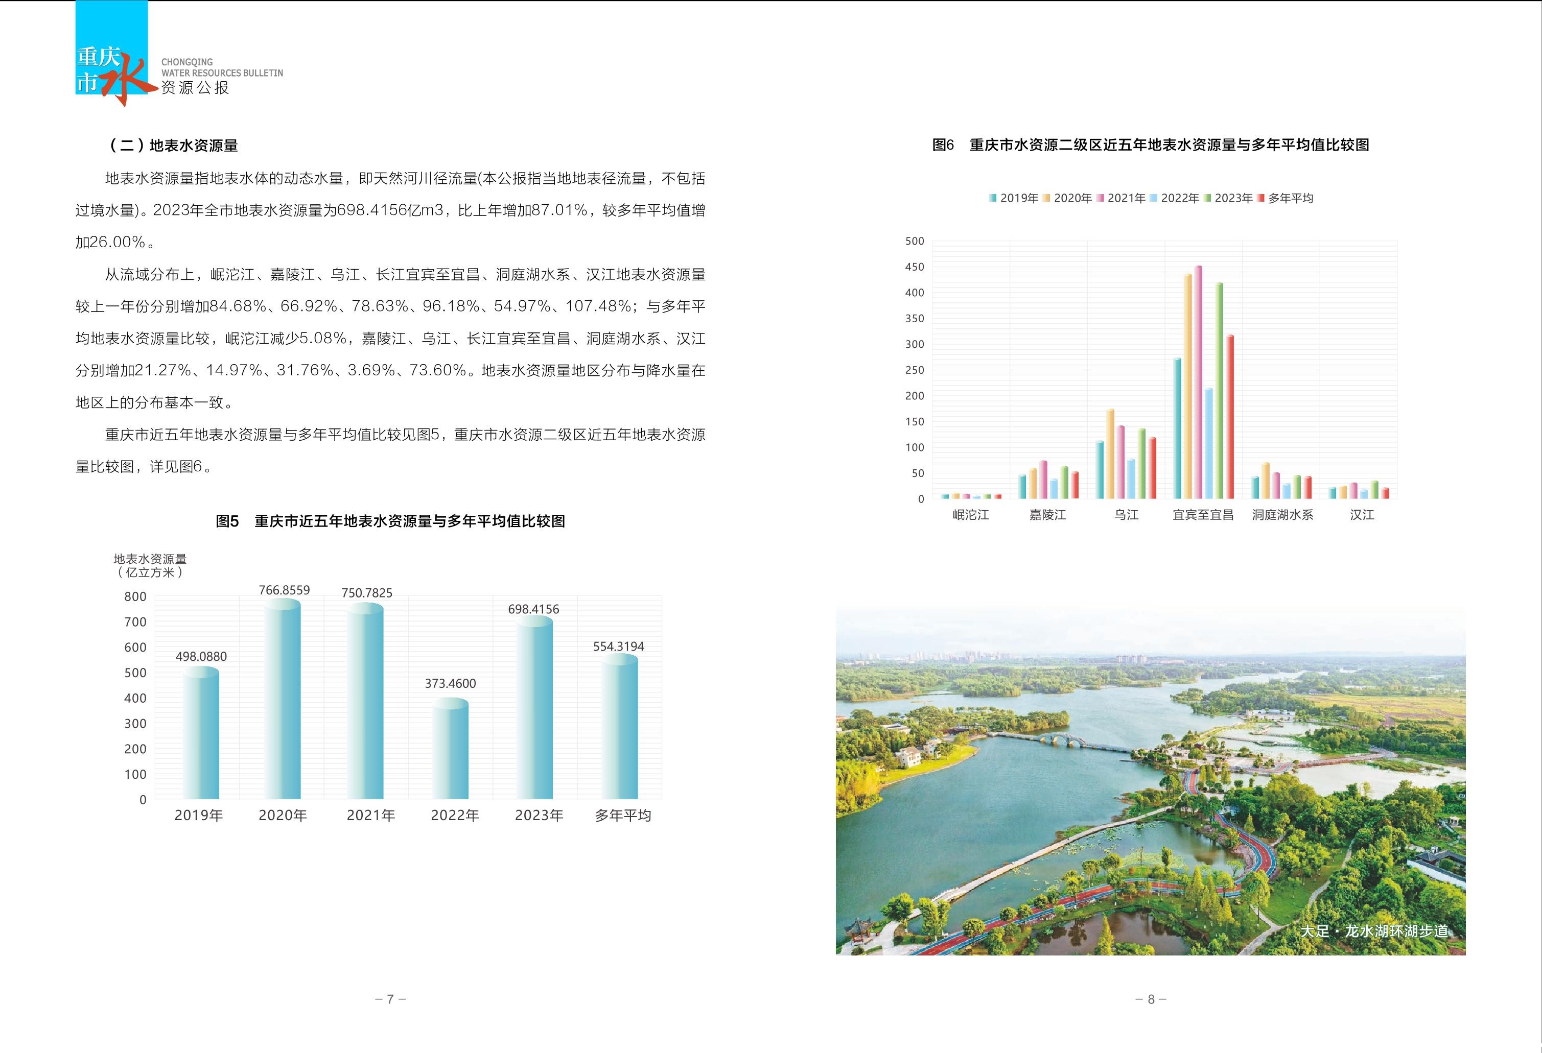
Task: Click the 图5 chart title
Action: [390, 521]
